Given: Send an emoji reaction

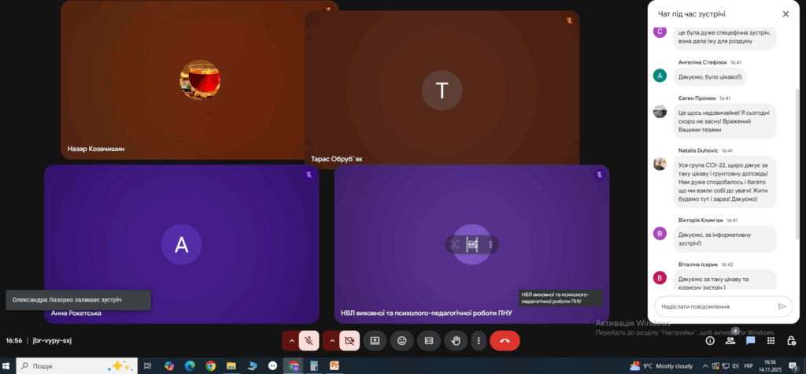Looking at the screenshot, I should tap(401, 341).
